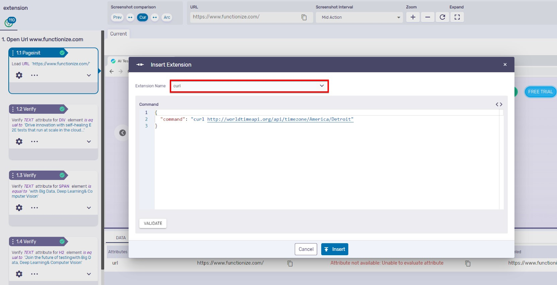Click browser forward arrow in preview
Screen dimensions: 557x285
(121, 71)
